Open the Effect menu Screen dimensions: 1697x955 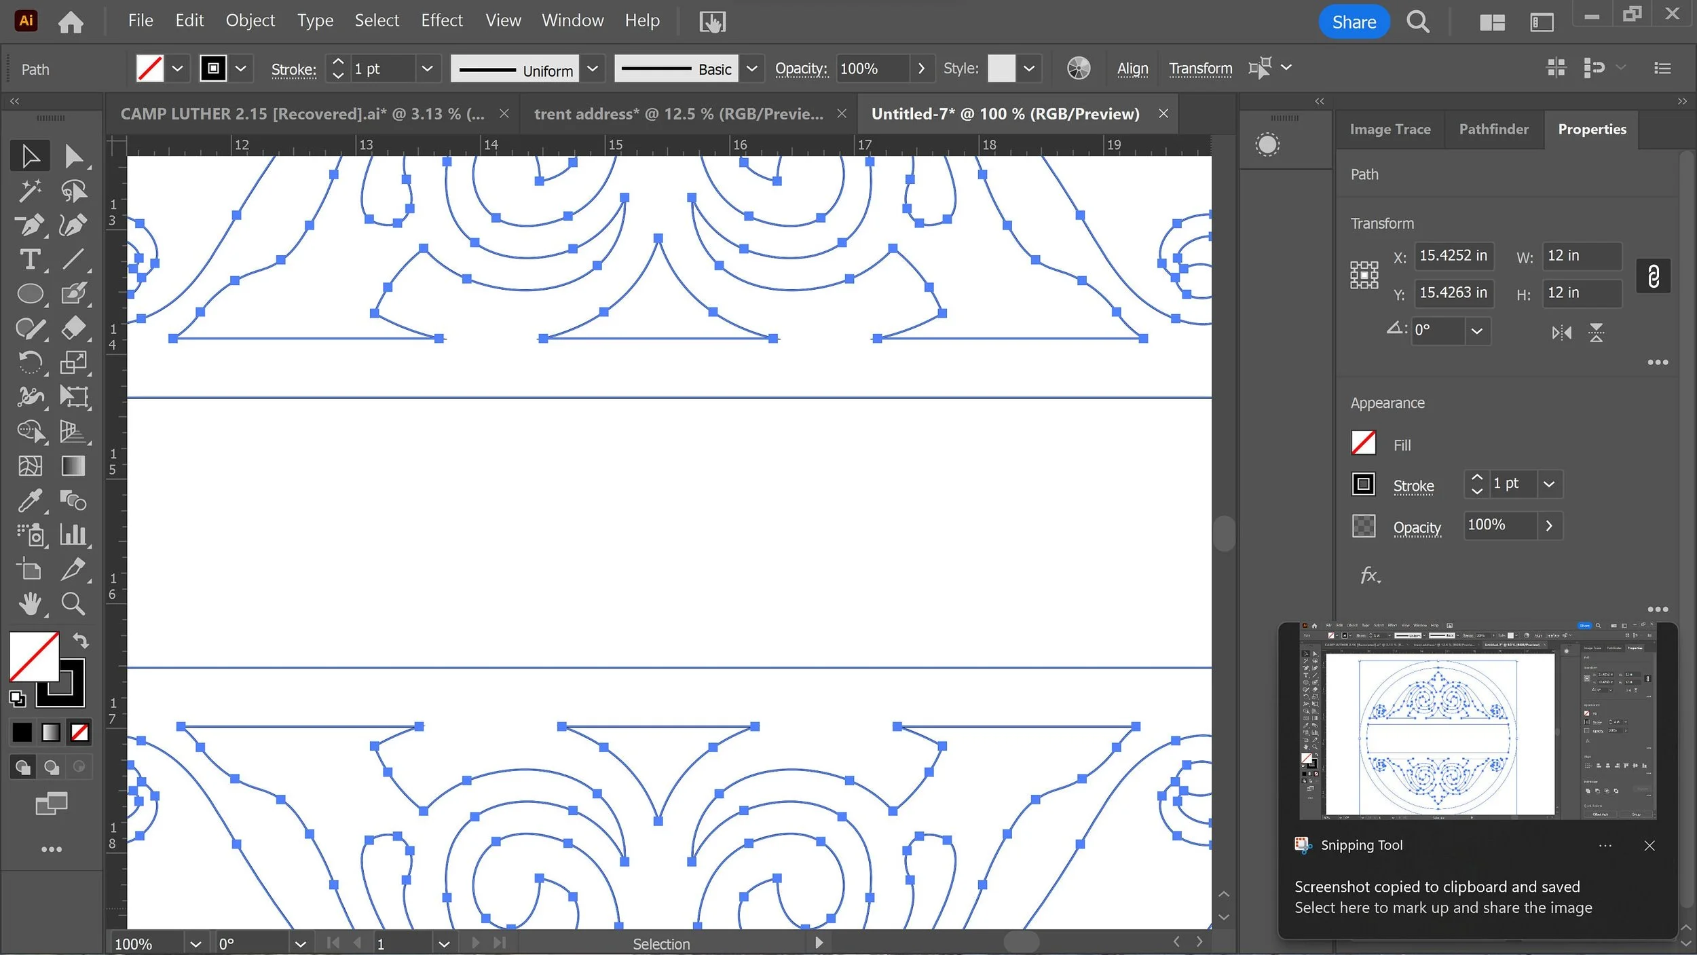coord(441,20)
